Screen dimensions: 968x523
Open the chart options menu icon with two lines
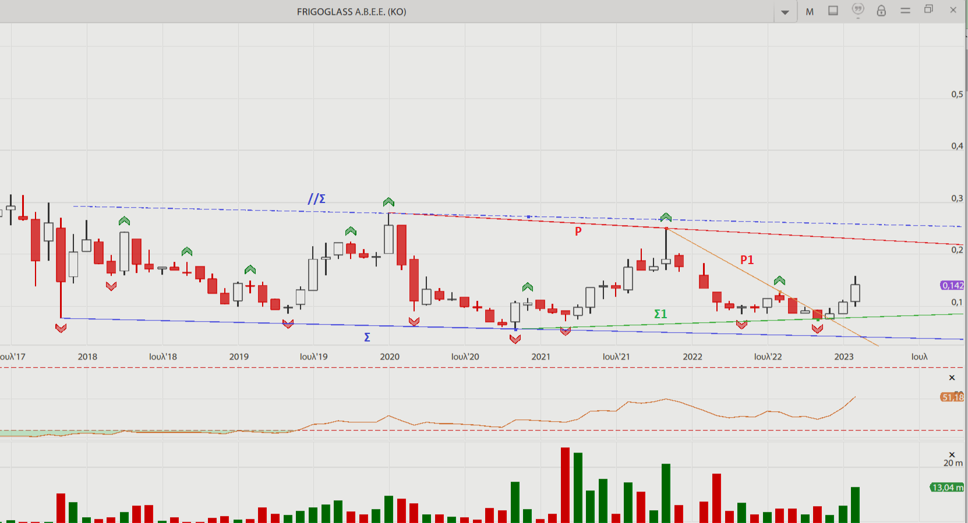tap(905, 10)
